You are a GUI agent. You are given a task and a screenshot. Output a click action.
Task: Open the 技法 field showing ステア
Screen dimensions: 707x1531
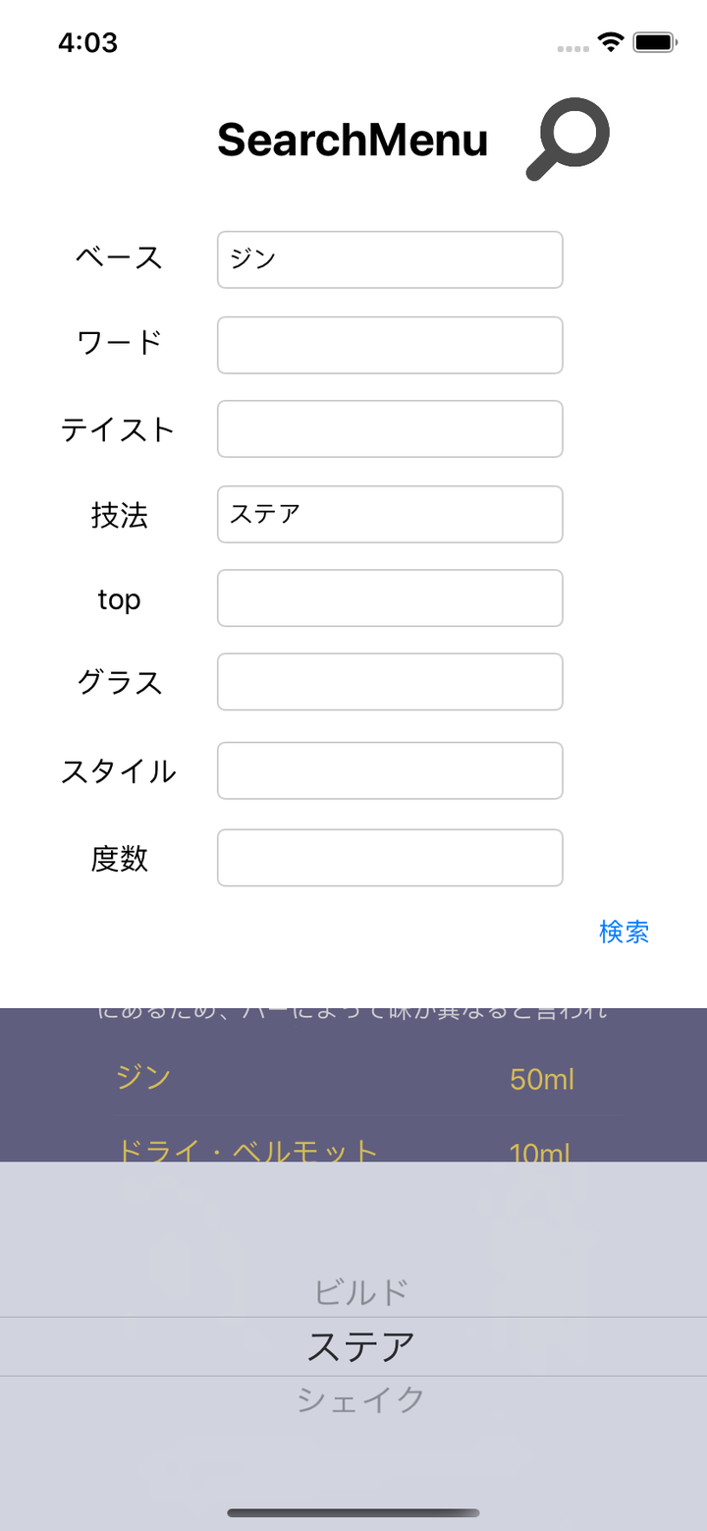(390, 514)
